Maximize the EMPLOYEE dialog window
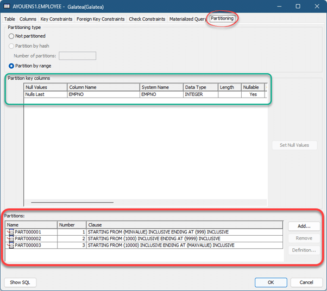Viewport: 327px width, 291px height. click(297, 6)
